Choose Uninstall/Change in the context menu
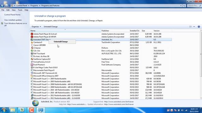 [x=62, y=42]
